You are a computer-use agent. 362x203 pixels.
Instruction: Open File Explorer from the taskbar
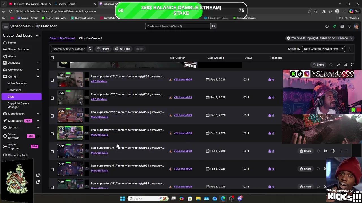click(x=198, y=198)
